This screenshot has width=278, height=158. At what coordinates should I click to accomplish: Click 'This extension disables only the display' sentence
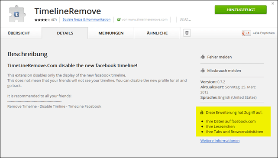pos(67,75)
